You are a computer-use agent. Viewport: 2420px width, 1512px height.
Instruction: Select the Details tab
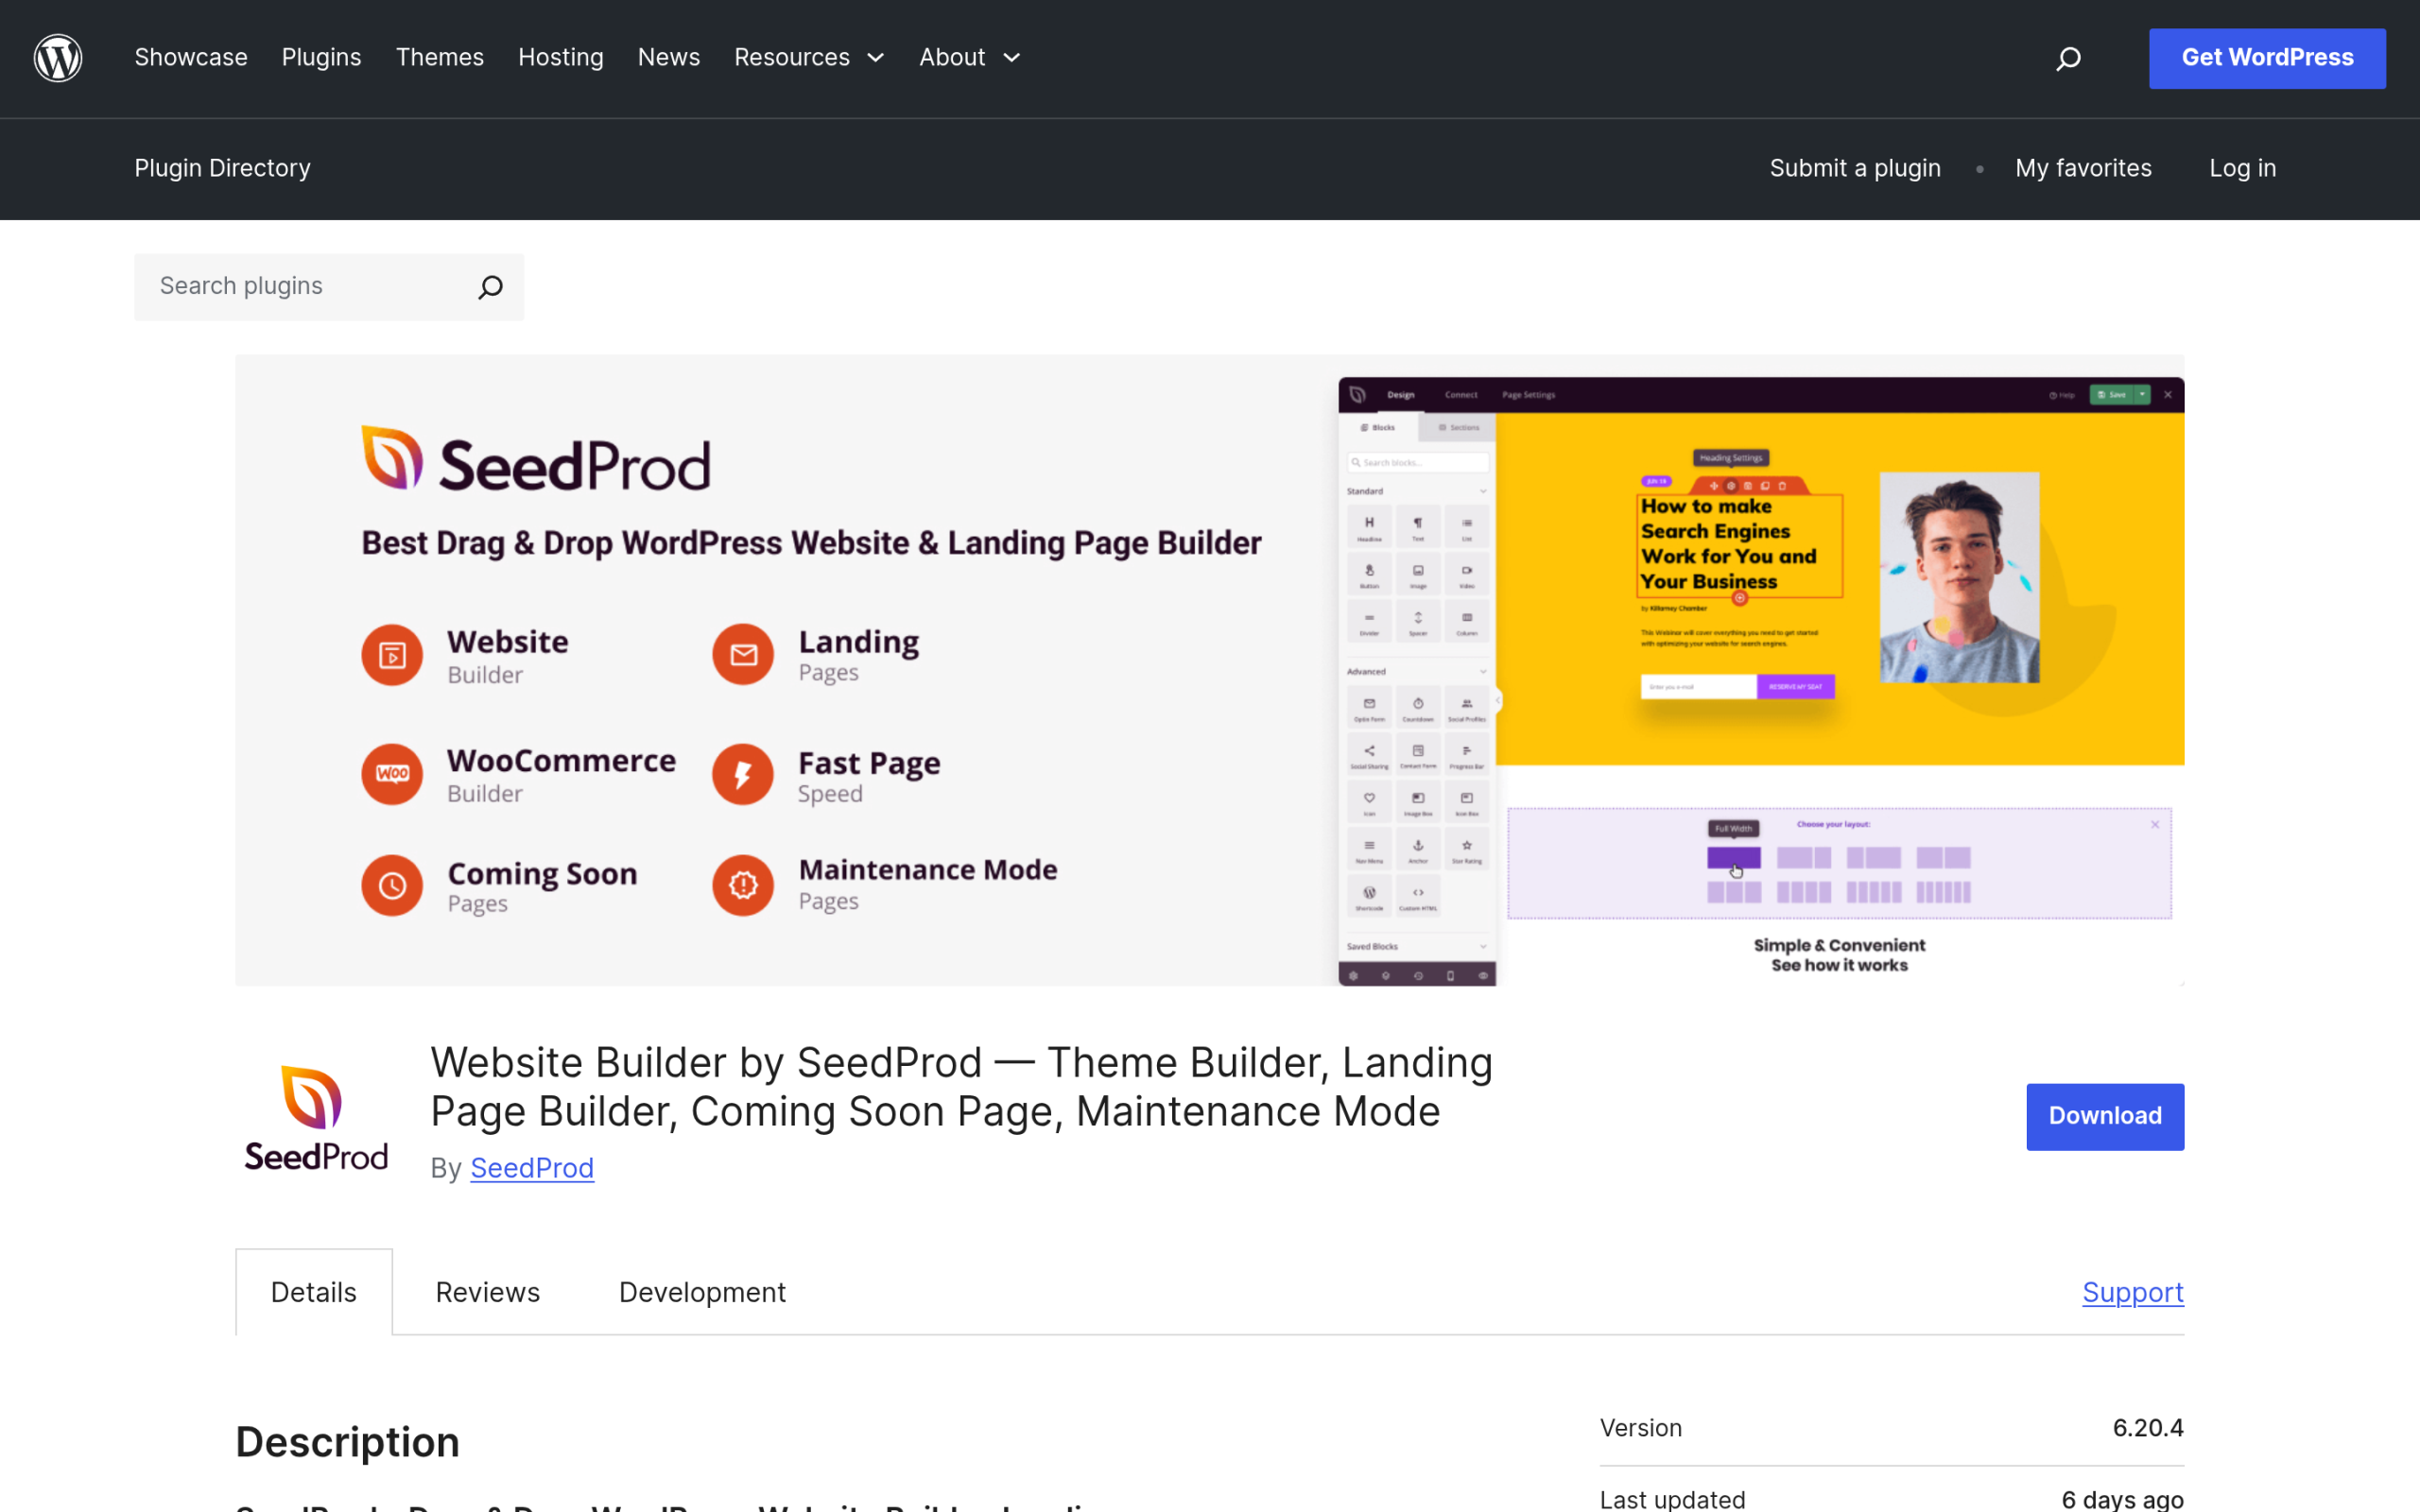tap(314, 1292)
